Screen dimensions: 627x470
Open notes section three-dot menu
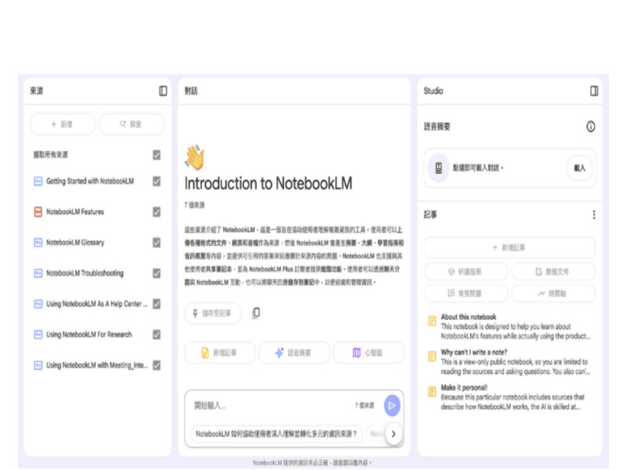click(x=594, y=215)
